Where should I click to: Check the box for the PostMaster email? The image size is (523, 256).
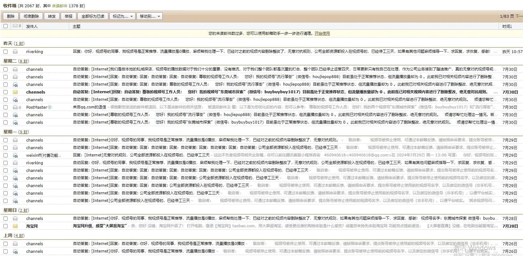5,107
